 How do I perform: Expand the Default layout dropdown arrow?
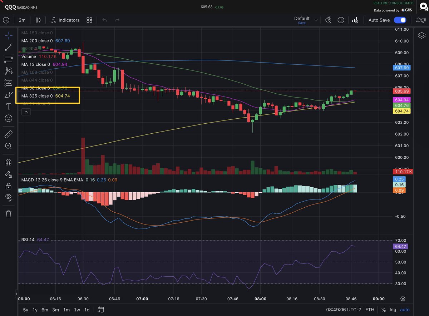(316, 20)
